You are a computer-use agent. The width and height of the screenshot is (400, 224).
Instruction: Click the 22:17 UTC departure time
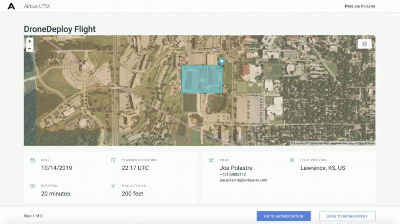[x=135, y=168]
